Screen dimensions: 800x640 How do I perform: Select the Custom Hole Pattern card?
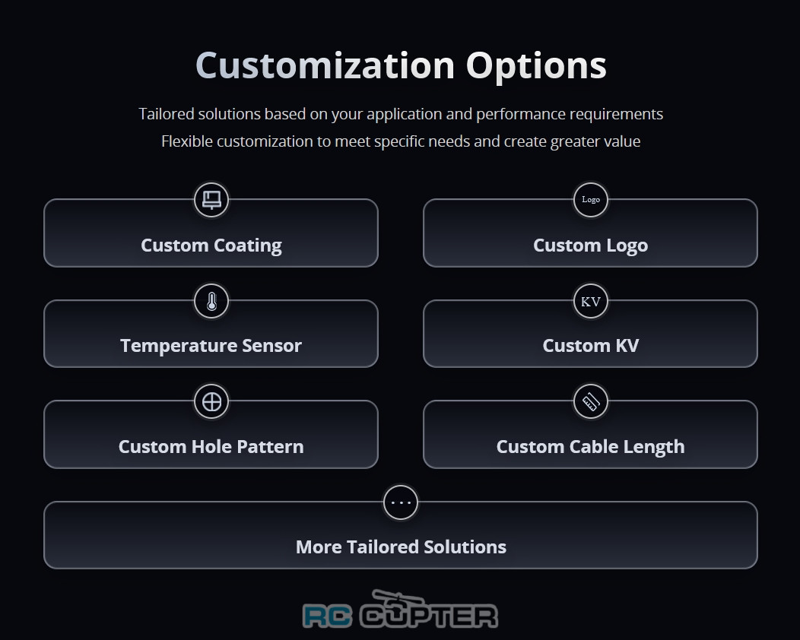(x=211, y=447)
